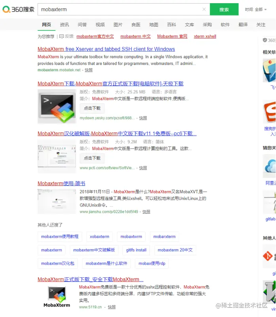Open the 采购 tab
This screenshot has width=276, height=317.
(x=207, y=25)
